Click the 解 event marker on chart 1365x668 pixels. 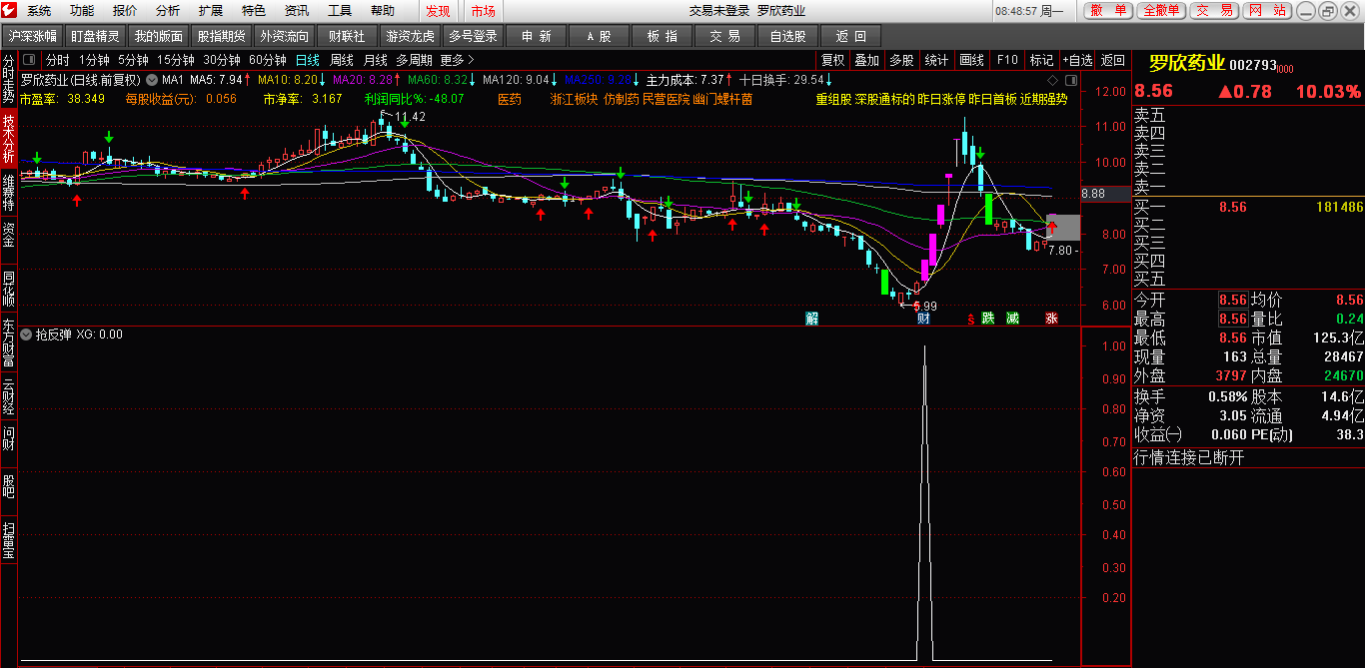click(811, 319)
